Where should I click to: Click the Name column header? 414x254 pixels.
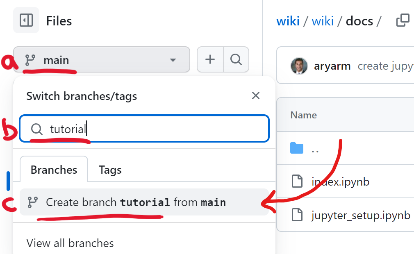tap(304, 115)
